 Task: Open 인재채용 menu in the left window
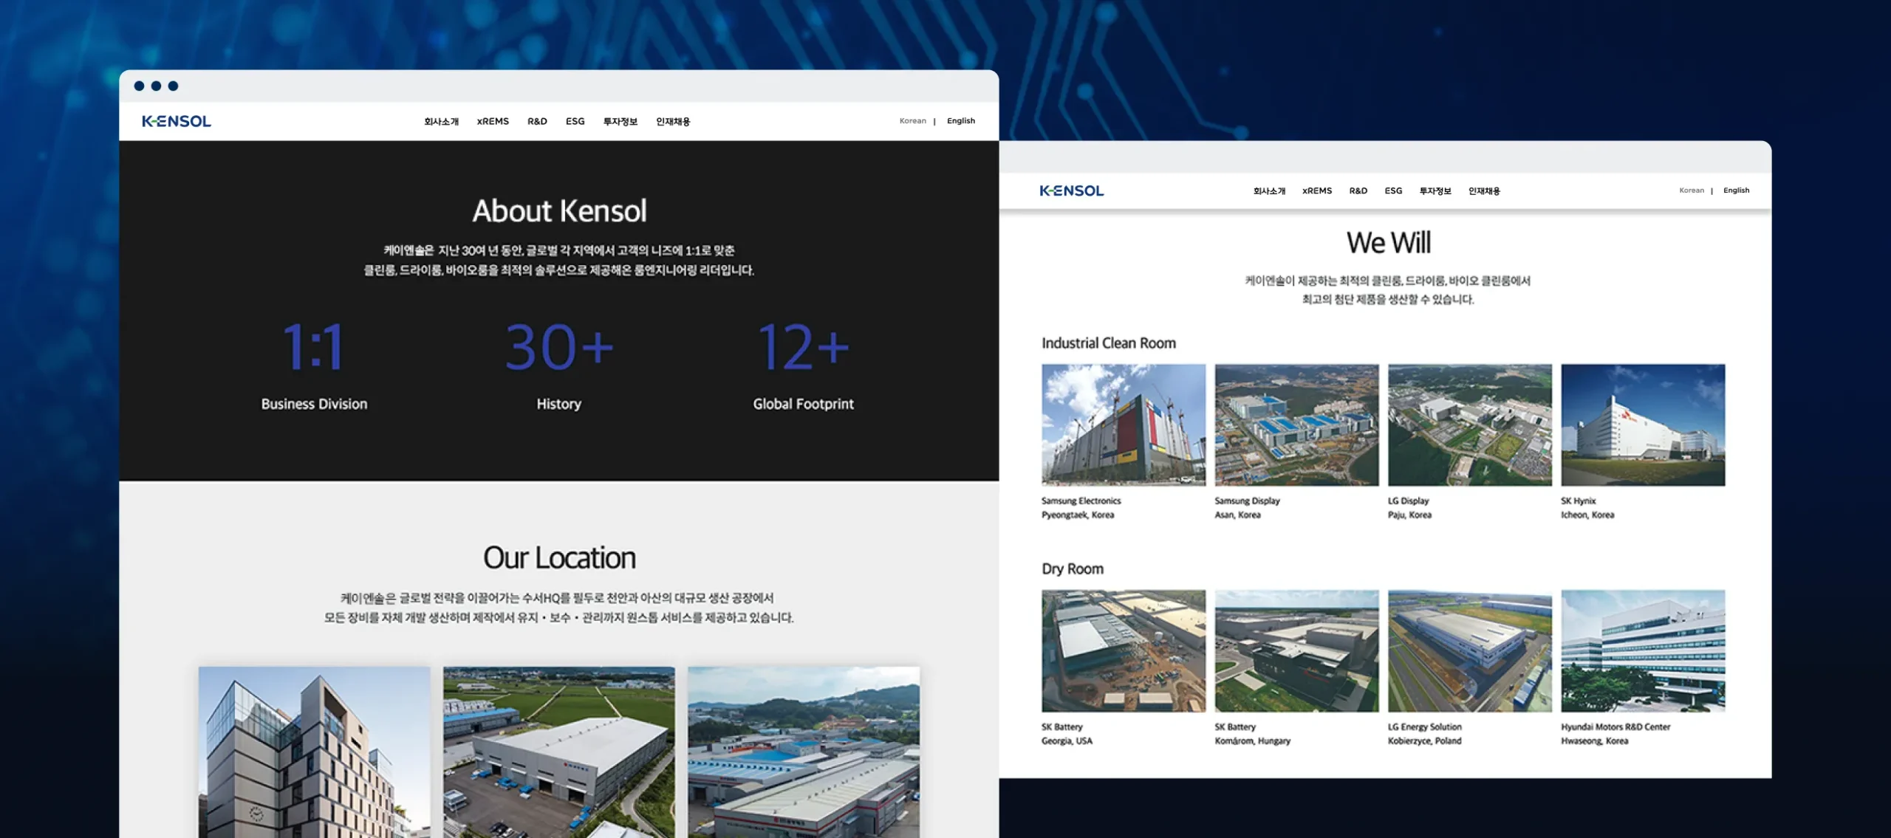click(x=672, y=121)
